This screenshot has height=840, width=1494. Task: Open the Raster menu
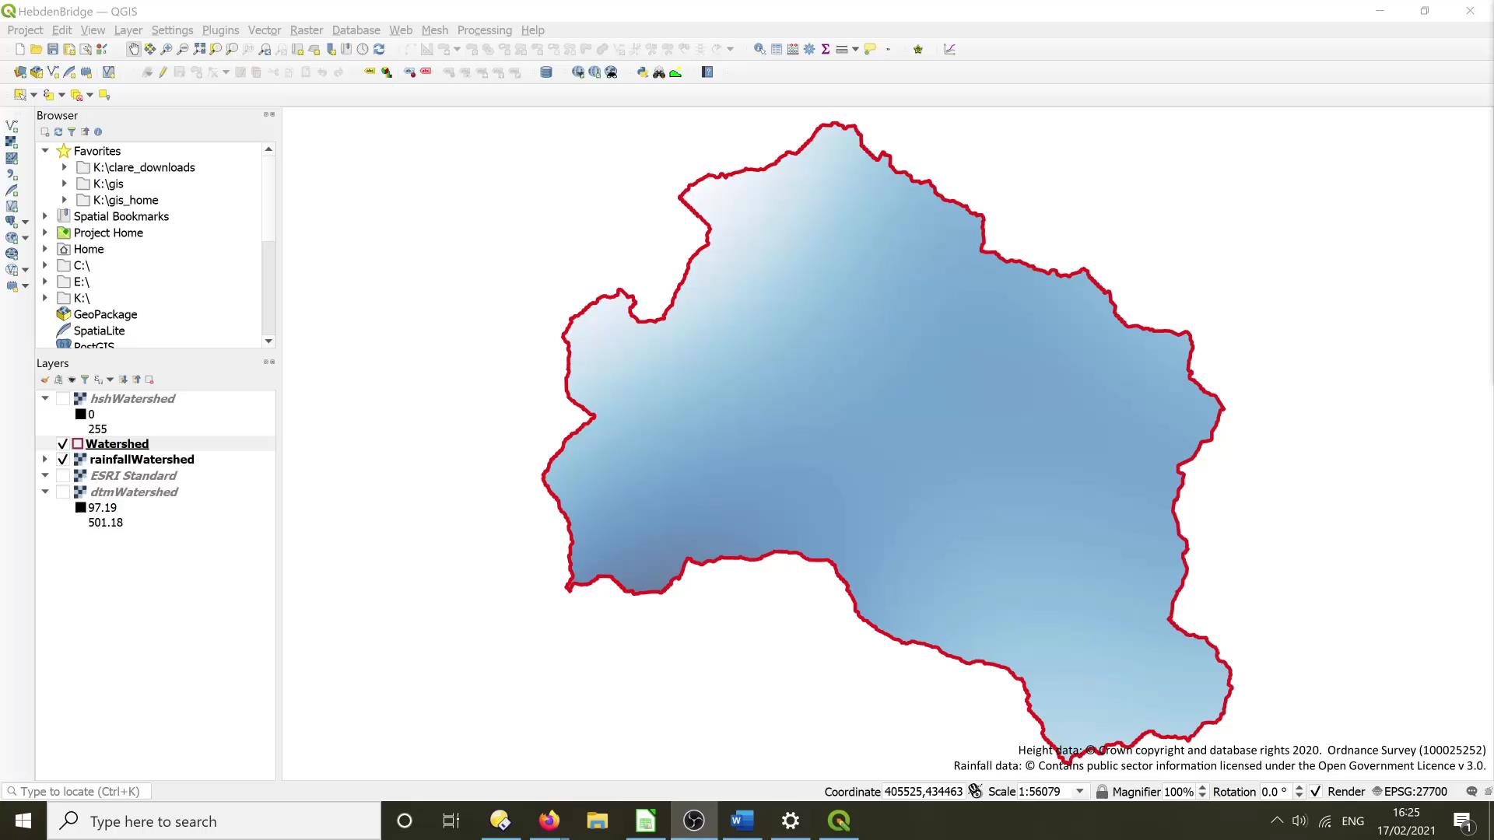point(306,30)
